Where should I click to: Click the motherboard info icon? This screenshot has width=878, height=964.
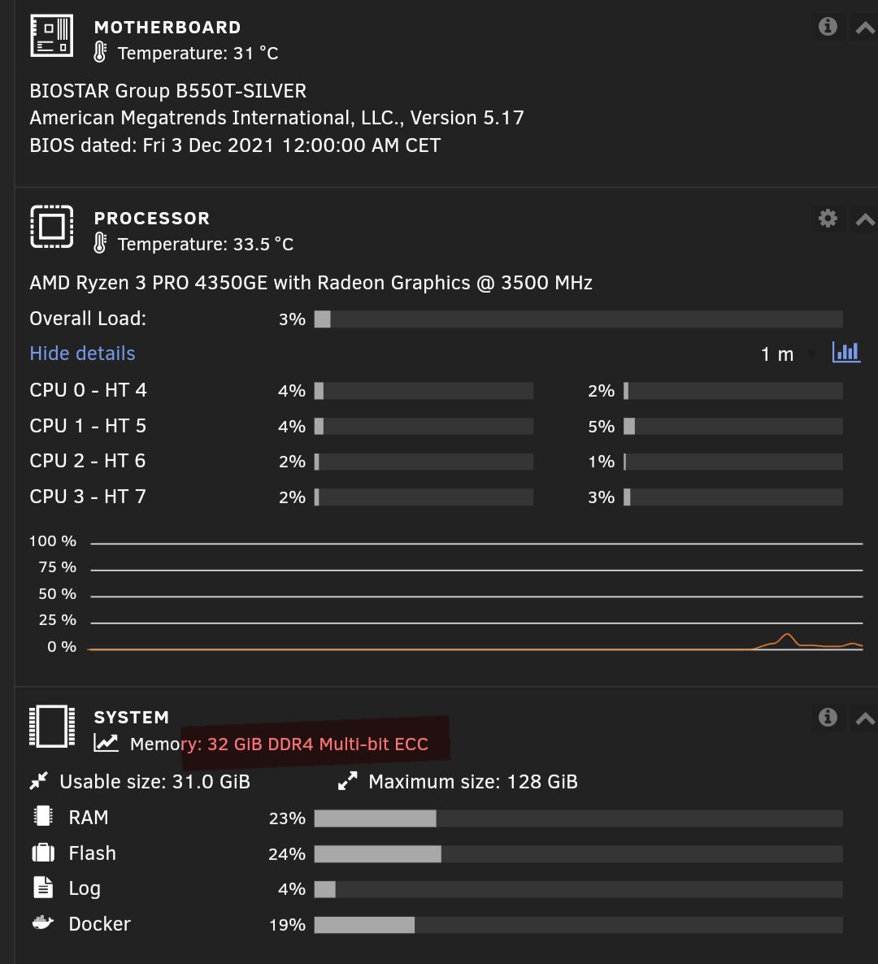tap(828, 27)
